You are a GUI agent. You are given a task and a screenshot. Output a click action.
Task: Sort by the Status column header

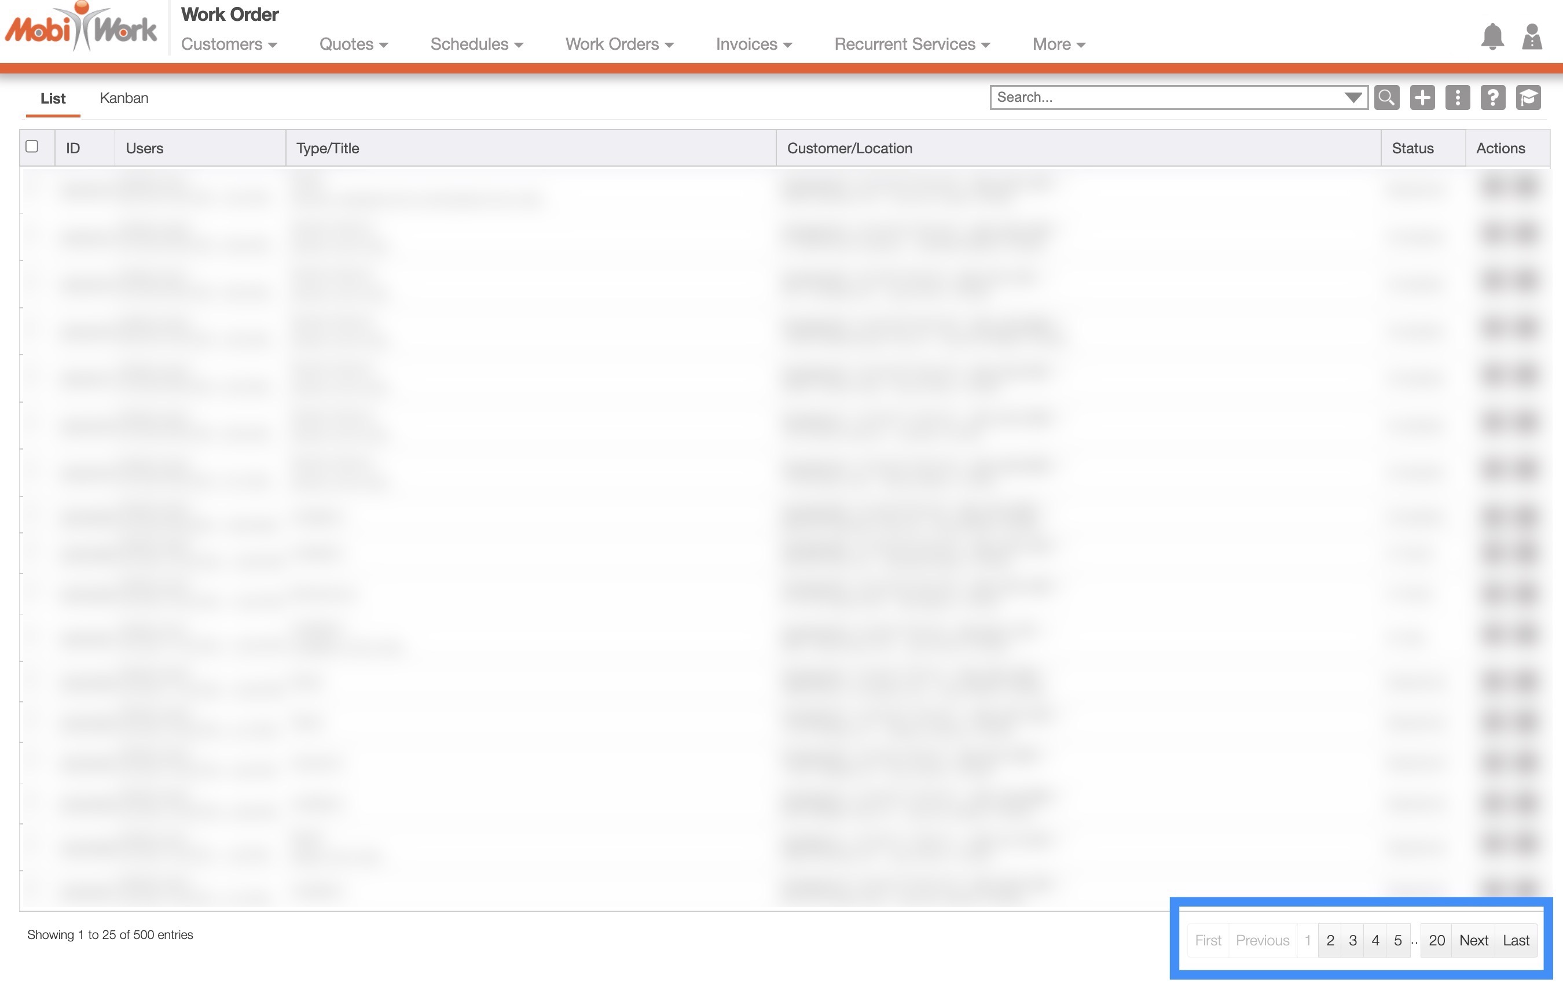click(1412, 148)
